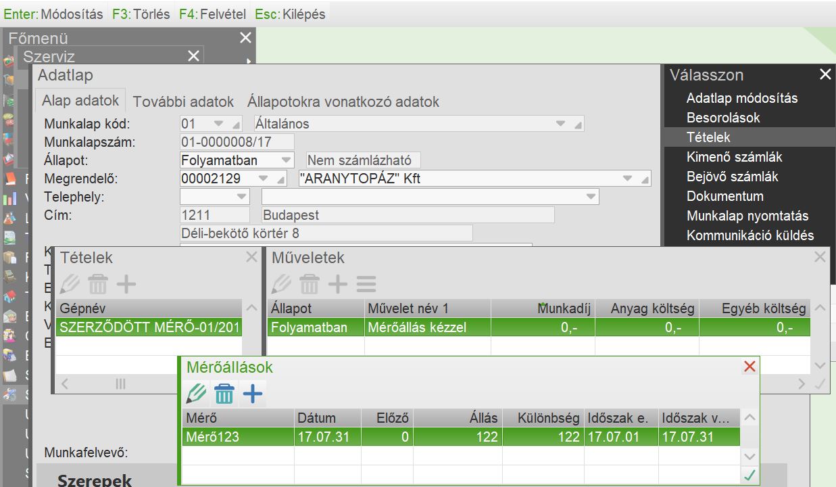
Task: Open the Megrendelő code 00002129 dropdown
Action: [x=264, y=179]
